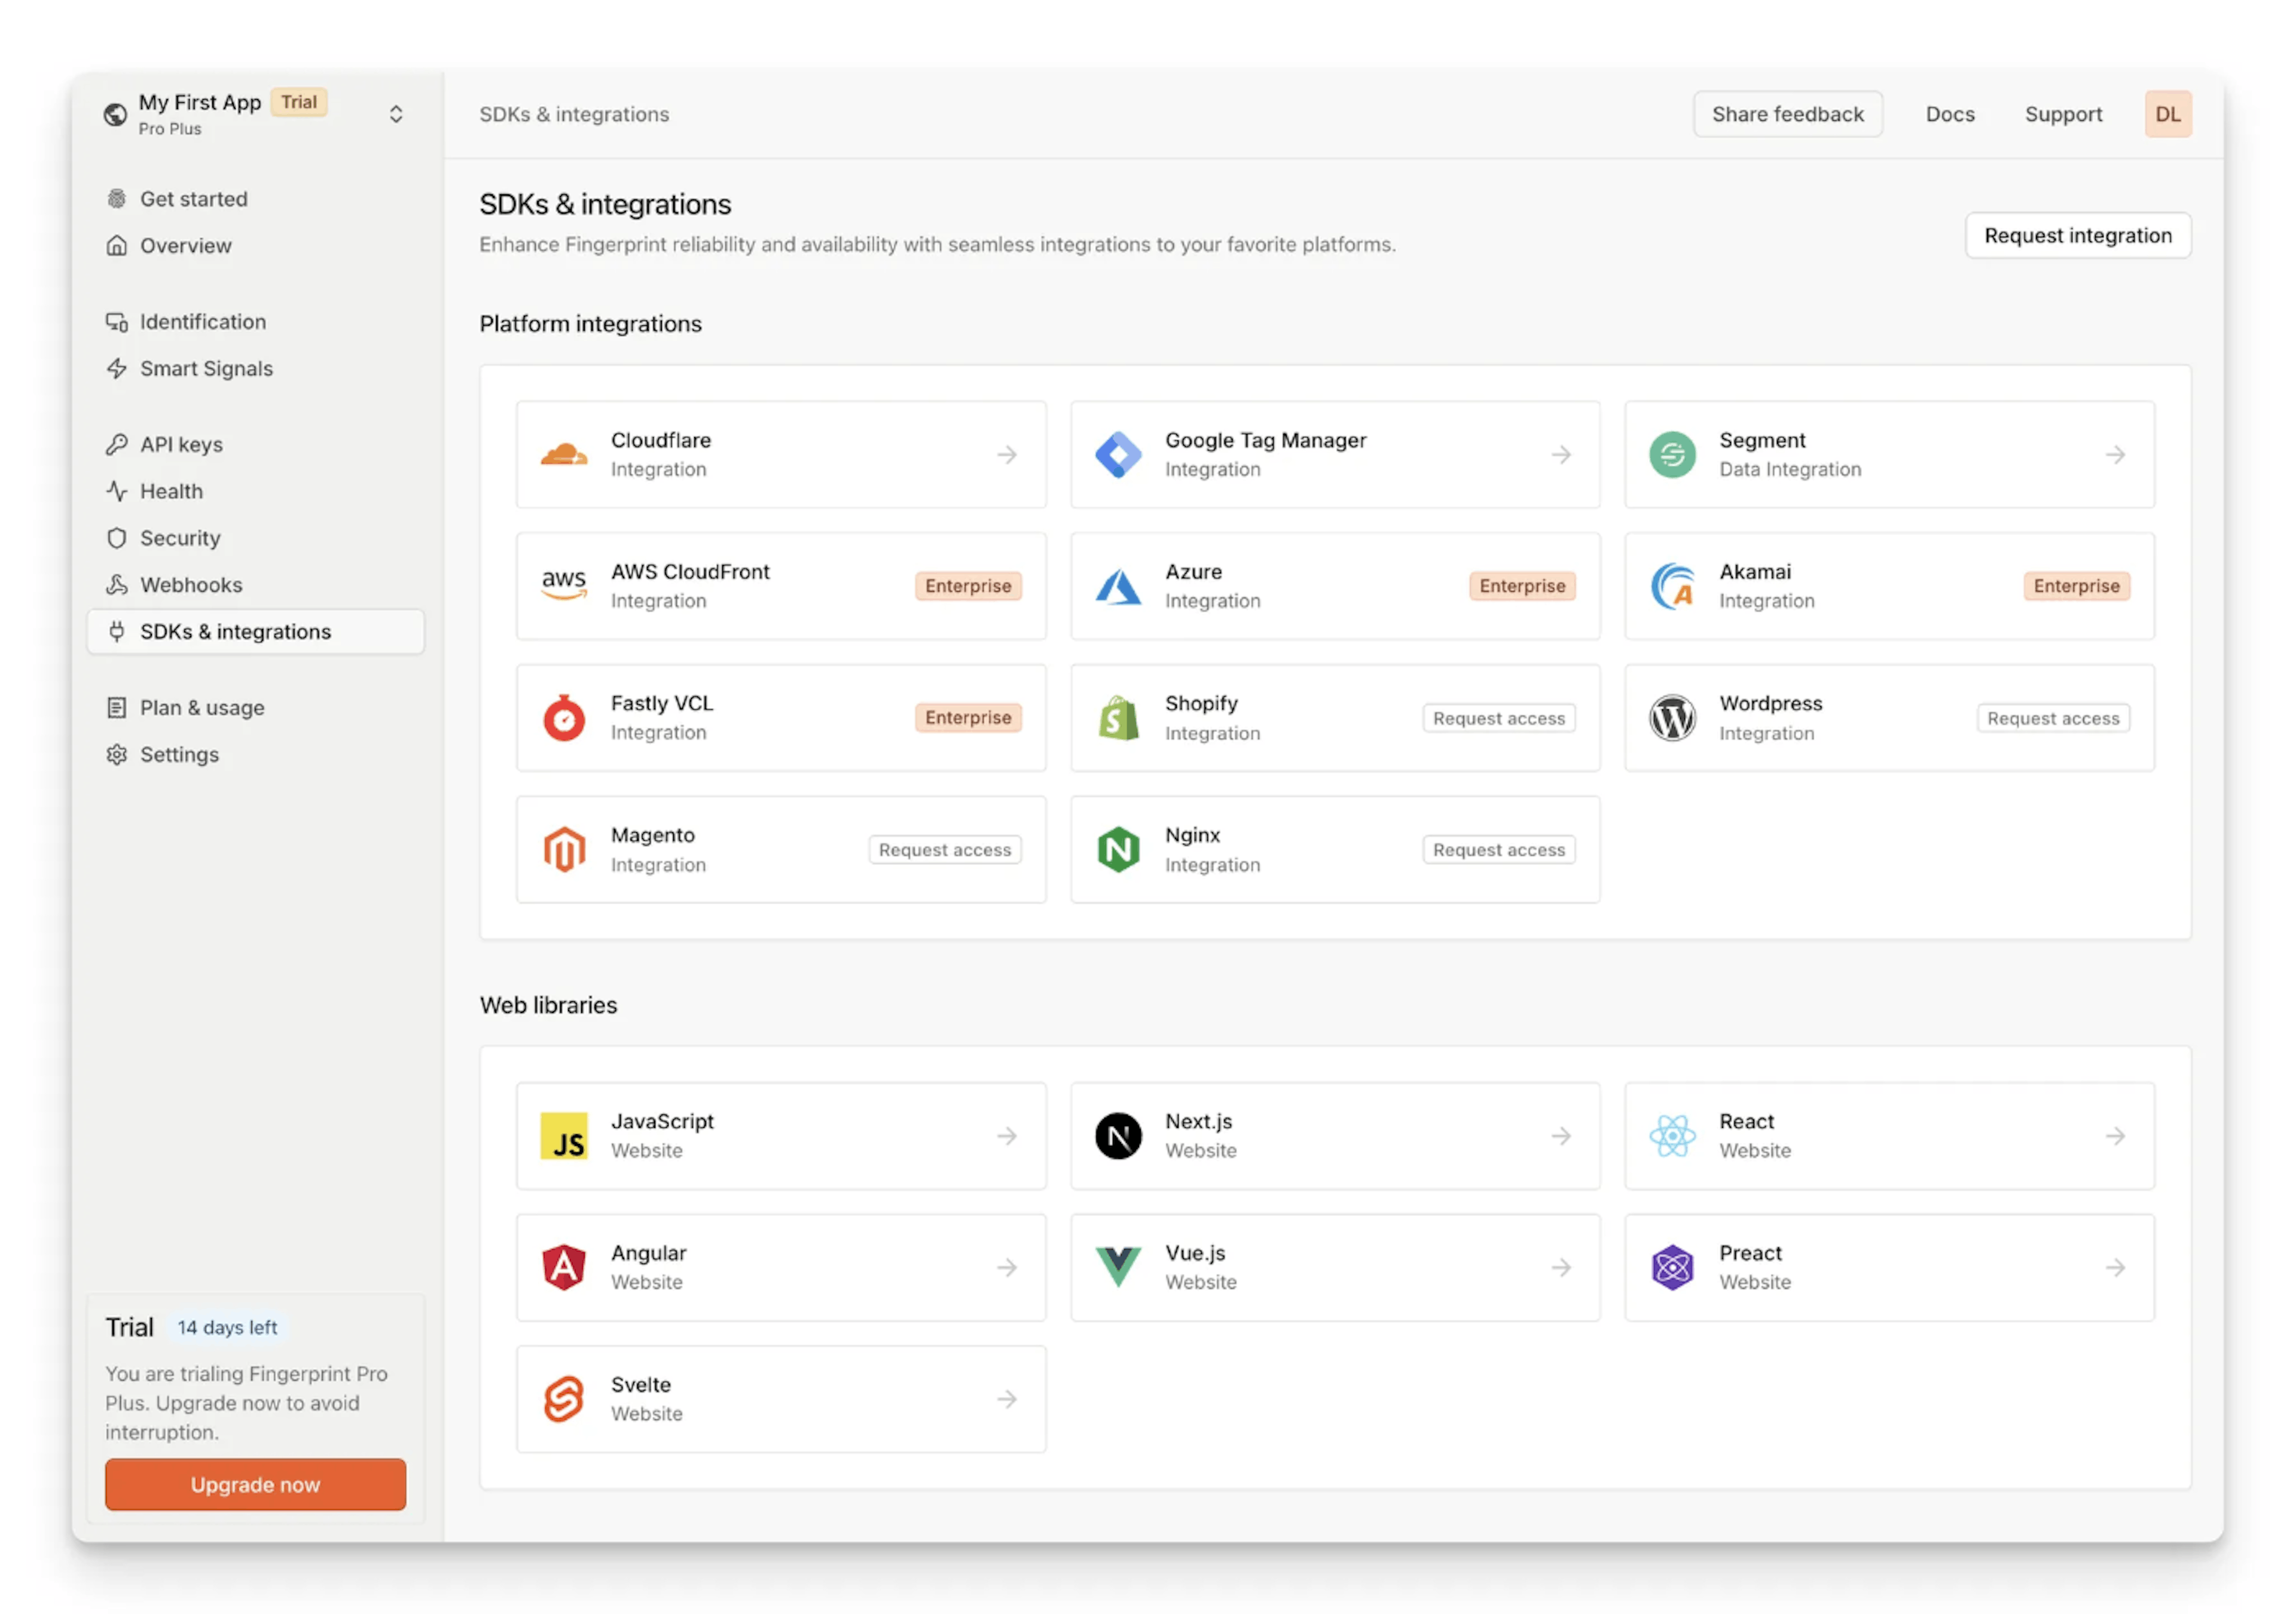Viewport: 2296px width, 1614px height.
Task: Click the Preact purple logo icon
Action: (1672, 1267)
